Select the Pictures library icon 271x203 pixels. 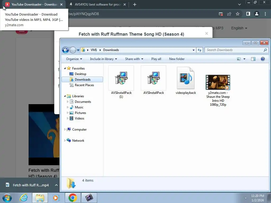click(71, 113)
